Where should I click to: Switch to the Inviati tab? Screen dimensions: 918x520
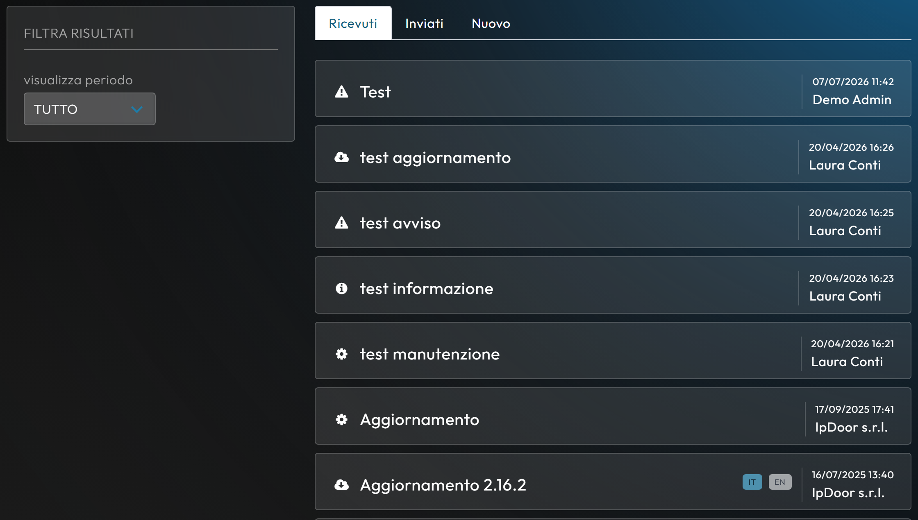tap(424, 23)
